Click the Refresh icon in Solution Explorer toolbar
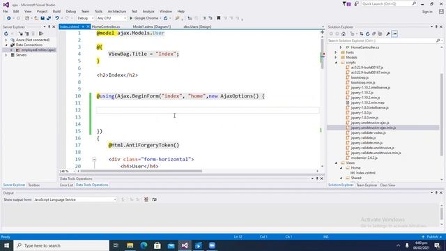 (x=367, y=34)
